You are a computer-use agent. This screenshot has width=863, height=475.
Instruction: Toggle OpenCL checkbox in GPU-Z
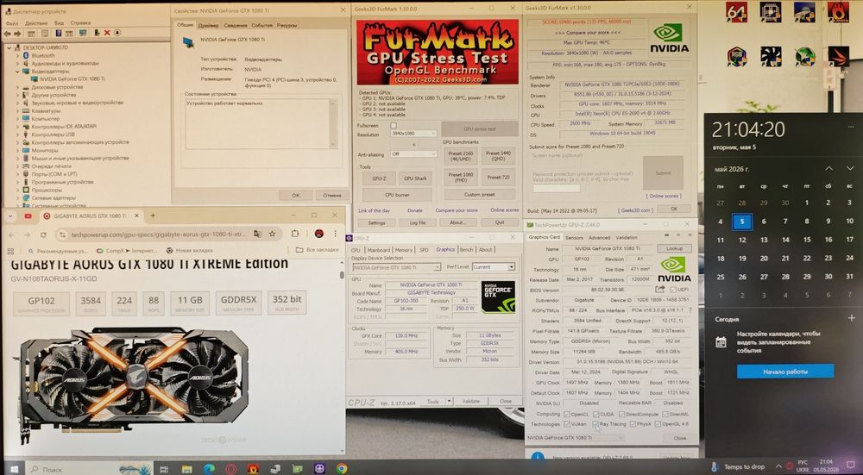[568, 414]
